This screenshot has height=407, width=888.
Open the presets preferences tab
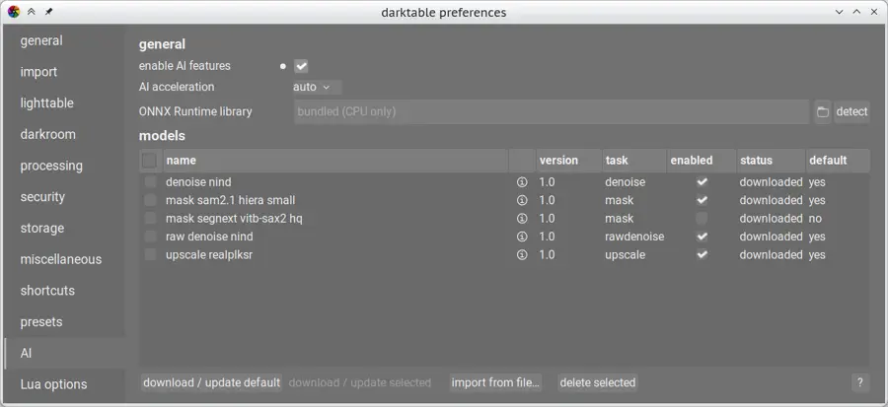click(x=64, y=322)
